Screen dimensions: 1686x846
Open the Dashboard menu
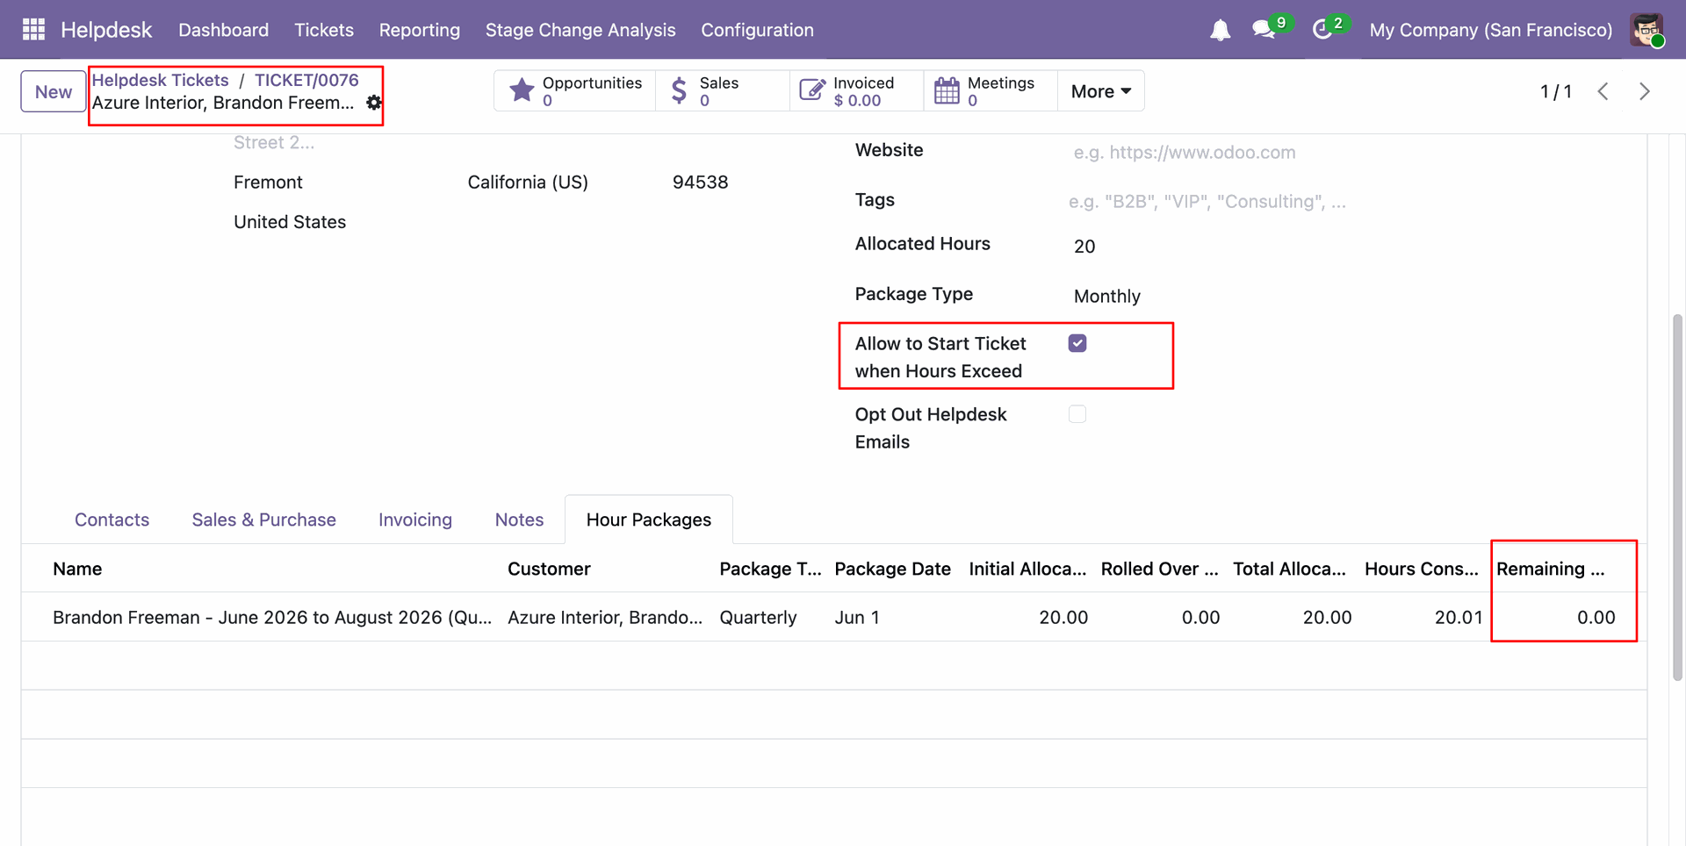(224, 30)
